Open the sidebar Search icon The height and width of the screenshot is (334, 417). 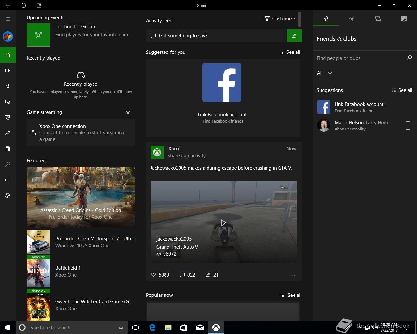(8, 164)
